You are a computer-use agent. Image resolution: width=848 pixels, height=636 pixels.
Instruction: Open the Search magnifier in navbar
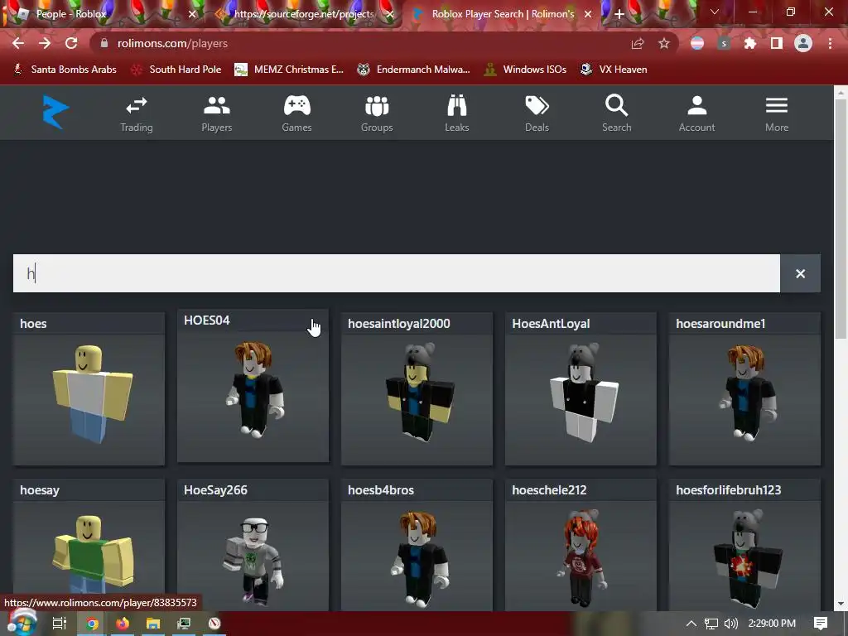(616, 114)
